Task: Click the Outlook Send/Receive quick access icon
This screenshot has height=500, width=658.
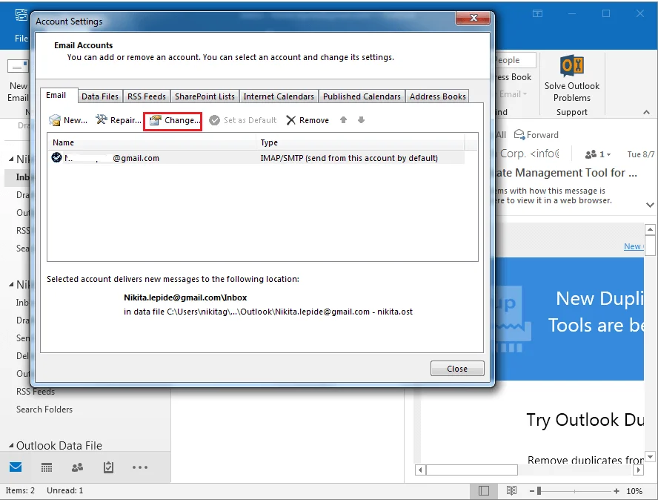Action: point(21,15)
